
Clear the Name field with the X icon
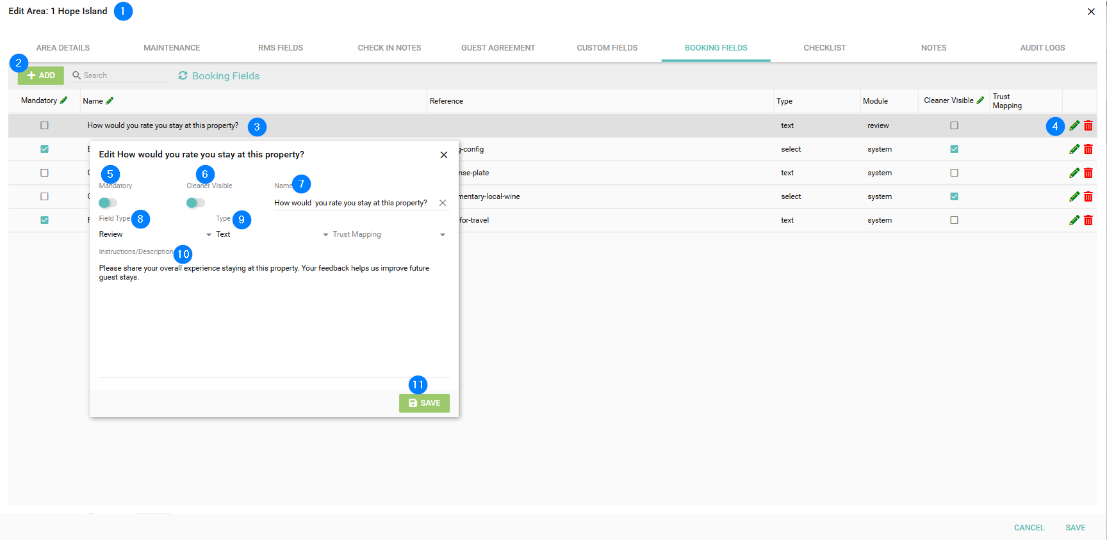tap(443, 203)
